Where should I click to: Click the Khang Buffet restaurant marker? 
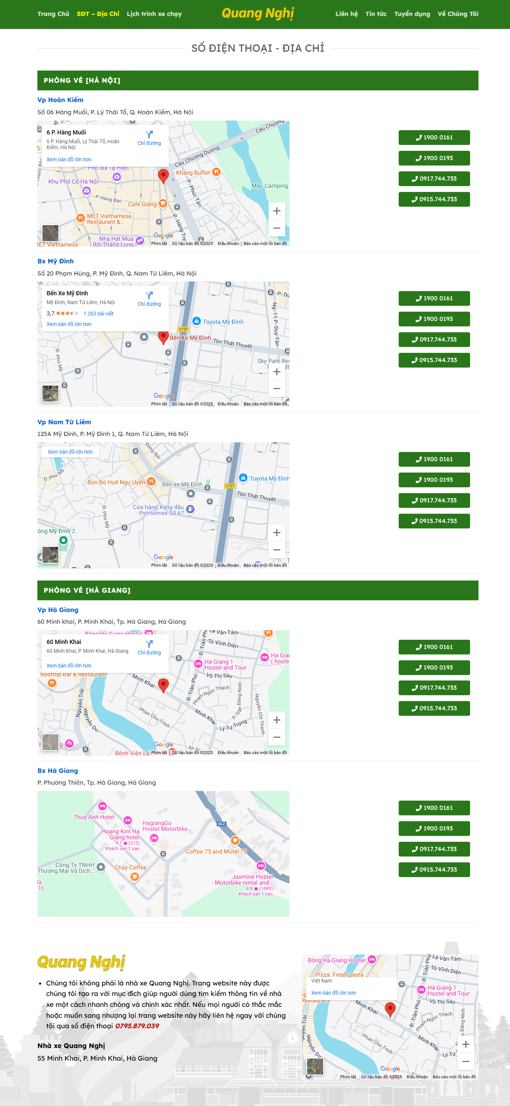click(216, 172)
